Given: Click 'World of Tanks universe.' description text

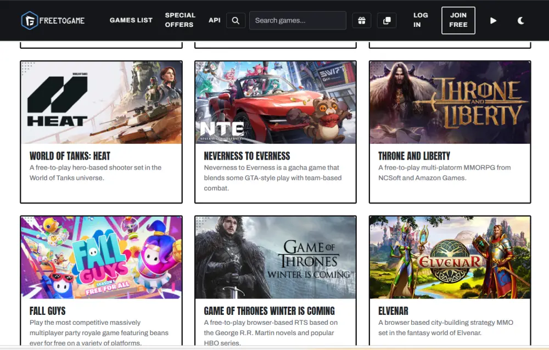Looking at the screenshot, I should [66, 178].
